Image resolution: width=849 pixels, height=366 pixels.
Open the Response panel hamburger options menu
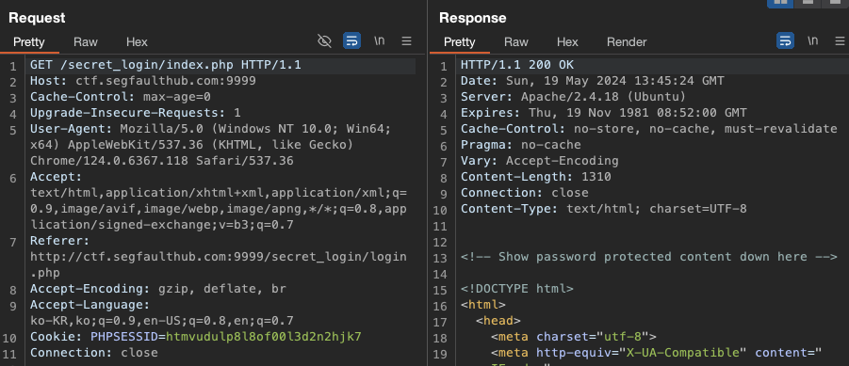pos(840,41)
